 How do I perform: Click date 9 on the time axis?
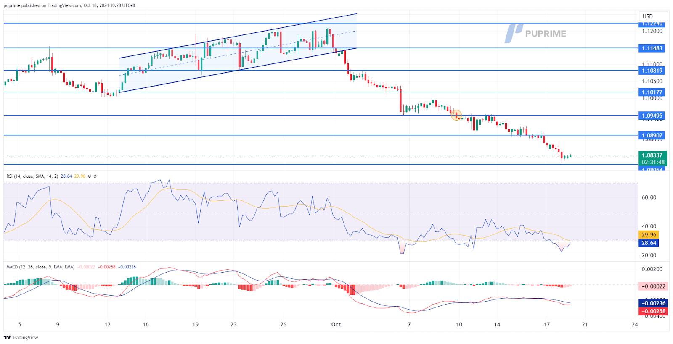58,324
